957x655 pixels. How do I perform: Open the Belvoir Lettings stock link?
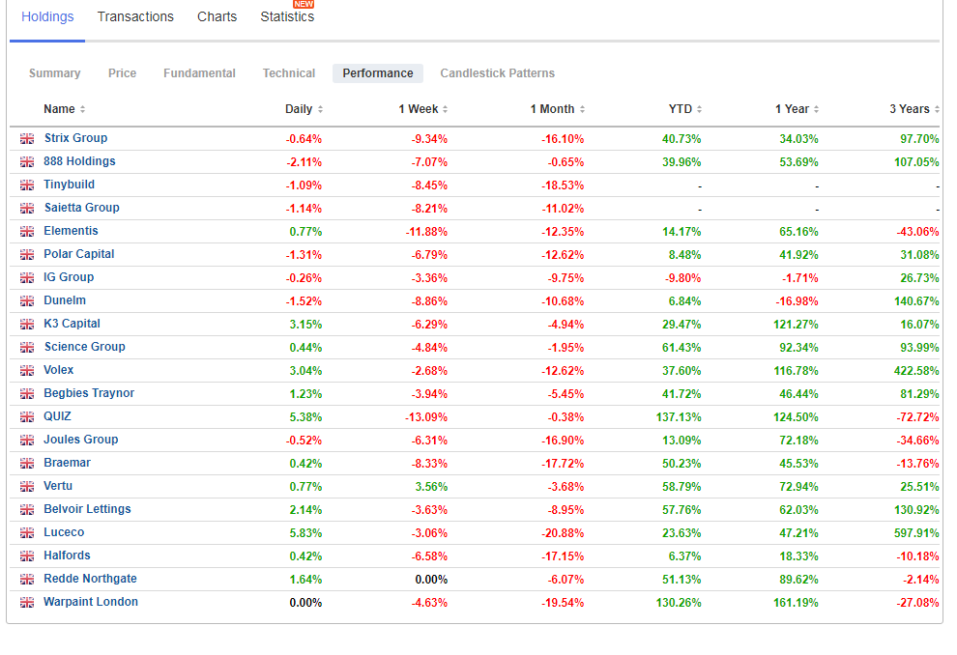[x=87, y=508]
